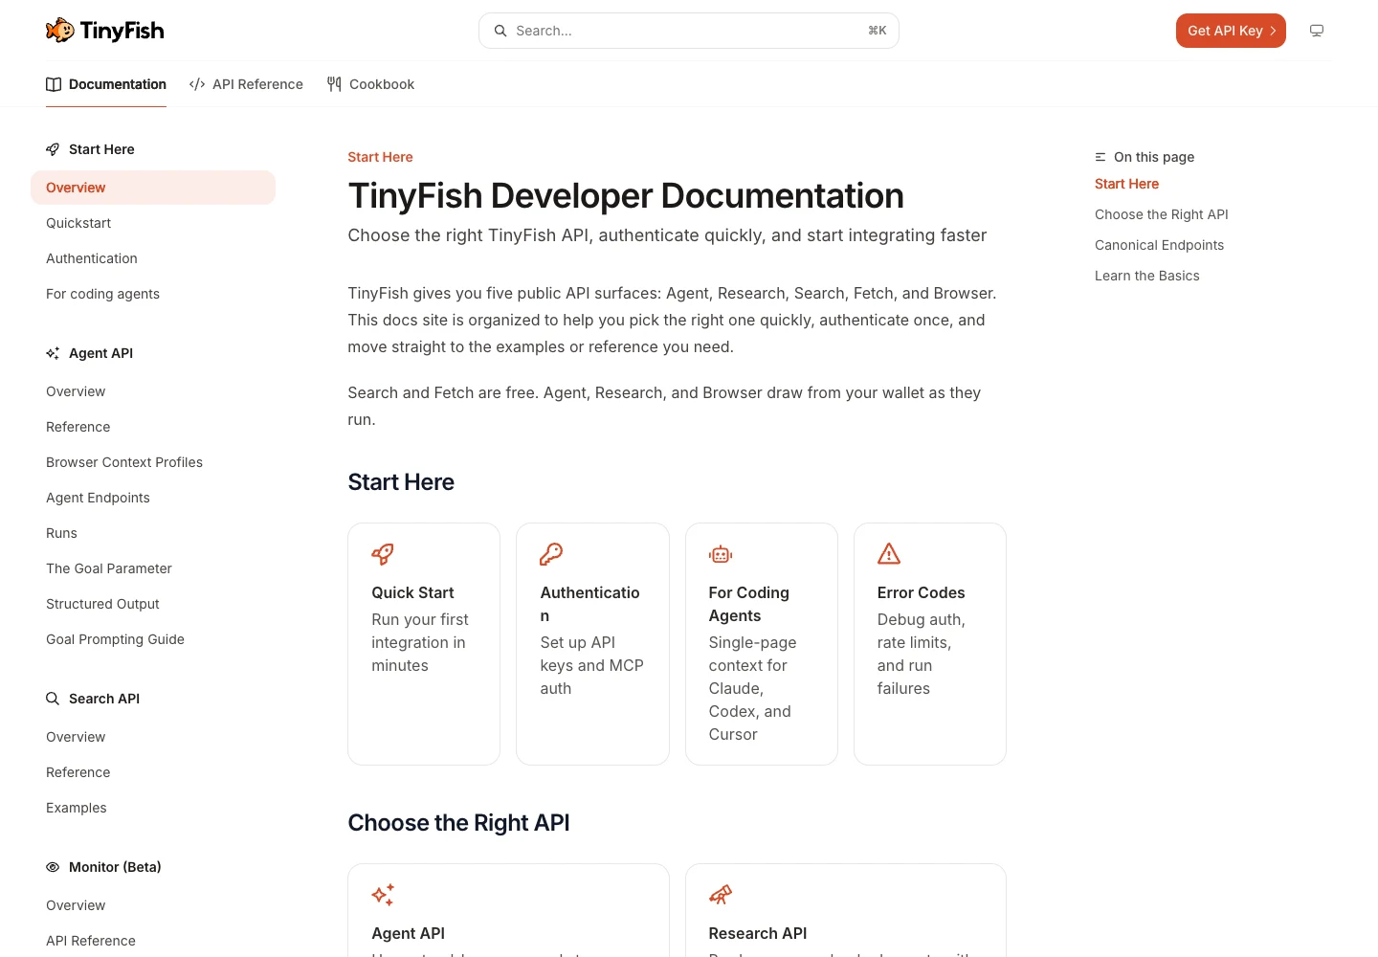1378x957 pixels.
Task: Click the key icon on Authentication card
Action: coord(551,554)
